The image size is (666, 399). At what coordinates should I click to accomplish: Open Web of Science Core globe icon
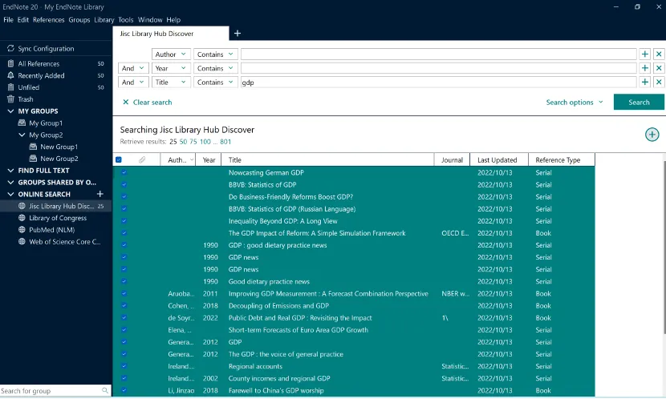[22, 242]
